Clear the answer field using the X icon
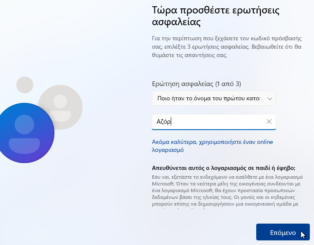Viewport: 314px width, 245px height. pyautogui.click(x=269, y=122)
